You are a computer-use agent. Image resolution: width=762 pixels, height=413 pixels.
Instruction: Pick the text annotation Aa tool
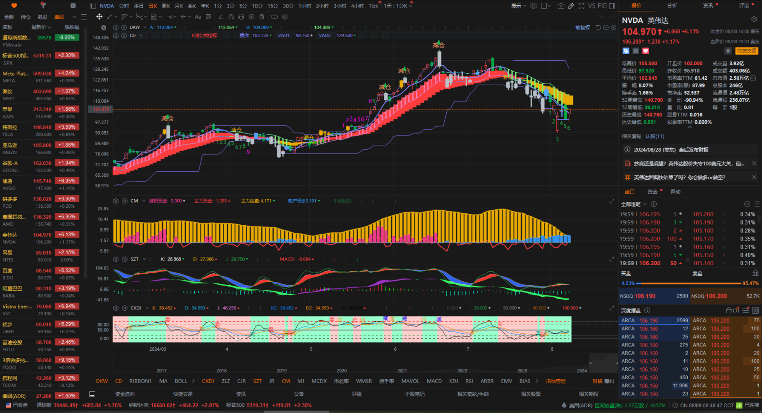pos(198,17)
